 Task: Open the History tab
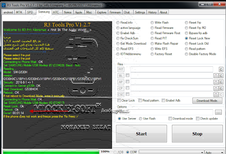152,12
